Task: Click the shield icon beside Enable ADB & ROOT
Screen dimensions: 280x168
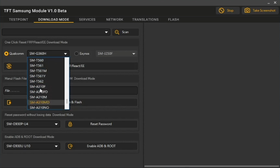Action: tap(70, 146)
